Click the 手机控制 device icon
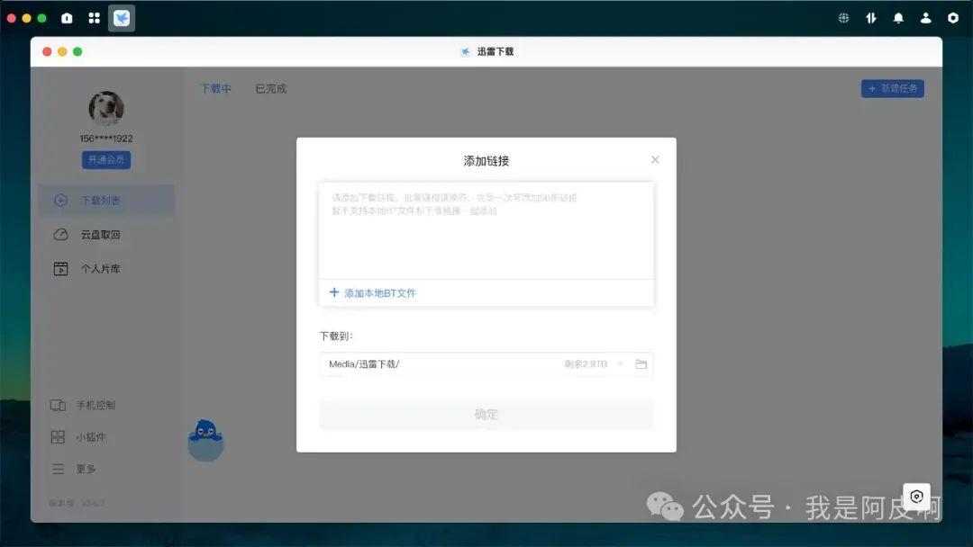Viewport: 973px width, 547px height. pos(58,405)
